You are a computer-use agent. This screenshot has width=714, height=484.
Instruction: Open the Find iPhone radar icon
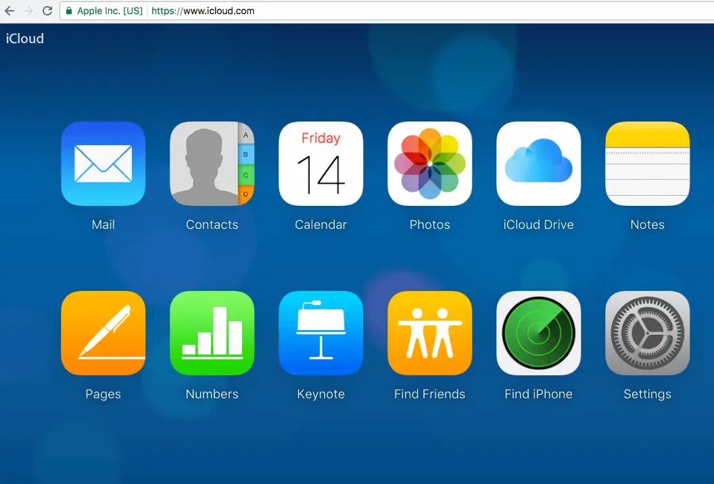pyautogui.click(x=539, y=333)
